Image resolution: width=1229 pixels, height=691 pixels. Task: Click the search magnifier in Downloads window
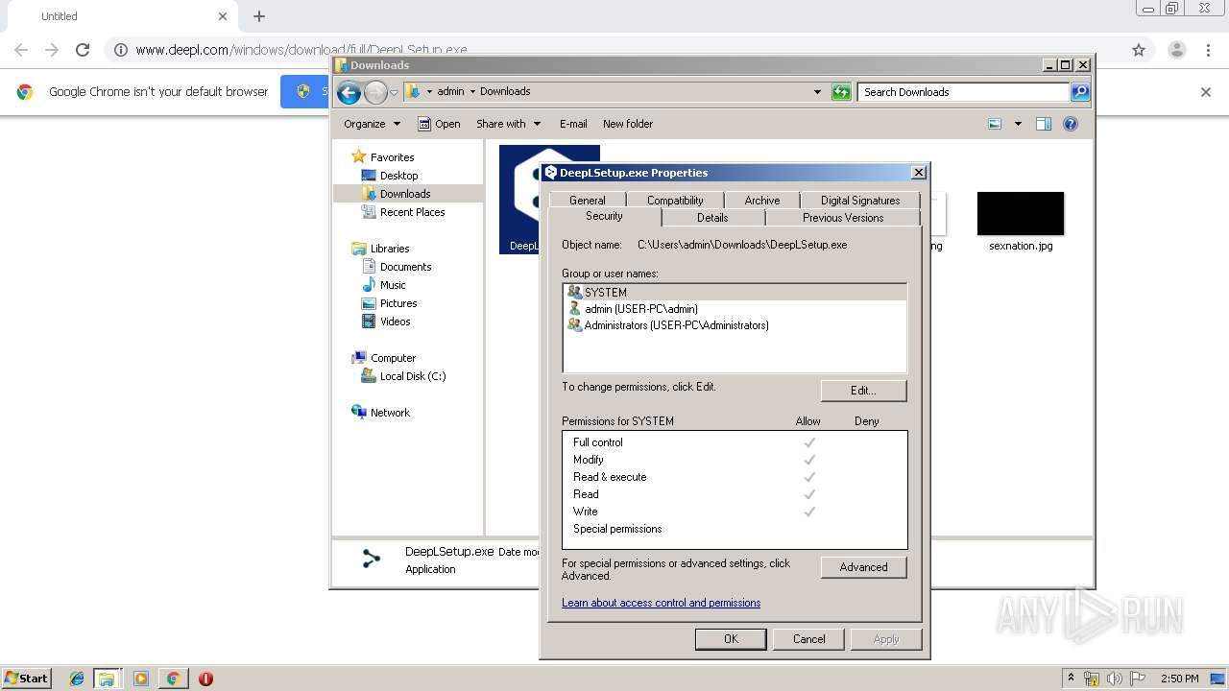(x=1080, y=92)
